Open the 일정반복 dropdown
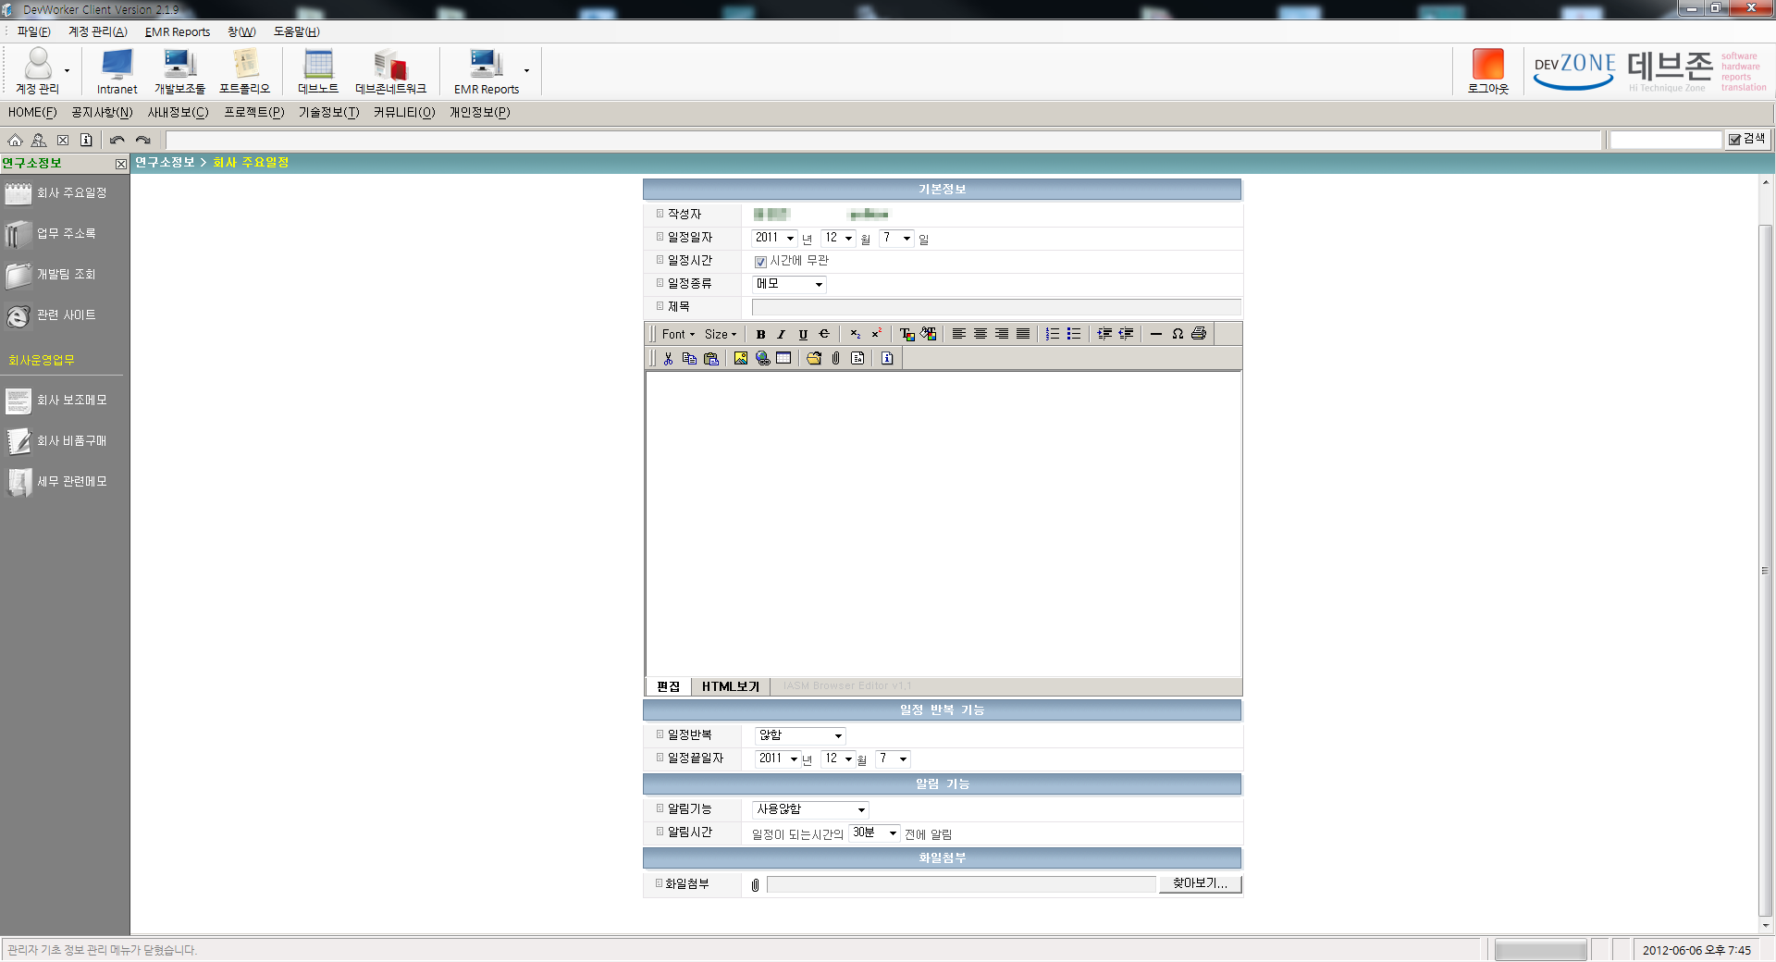 800,735
